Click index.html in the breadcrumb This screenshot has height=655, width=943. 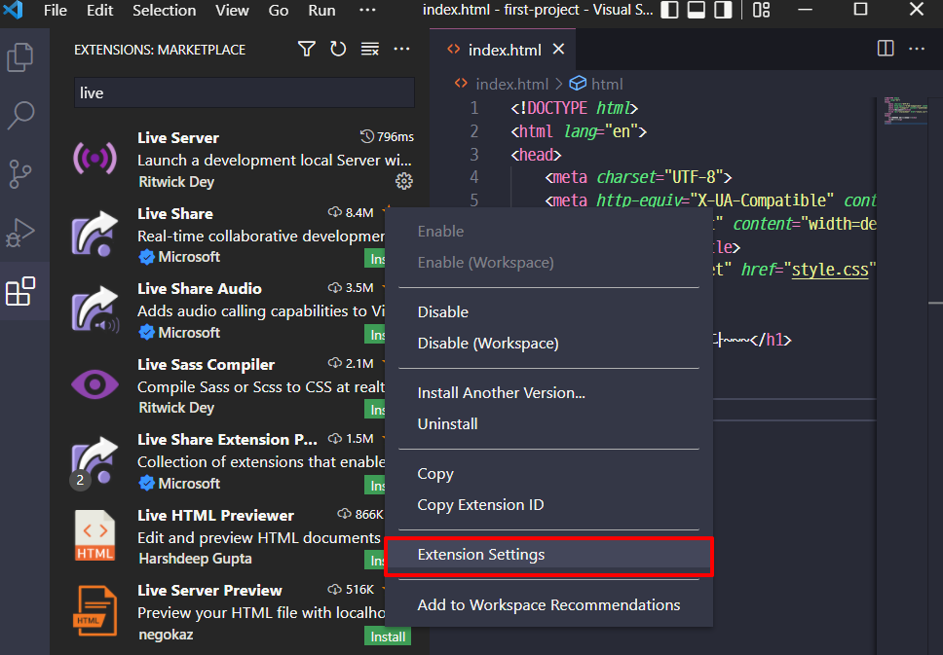[x=511, y=84]
